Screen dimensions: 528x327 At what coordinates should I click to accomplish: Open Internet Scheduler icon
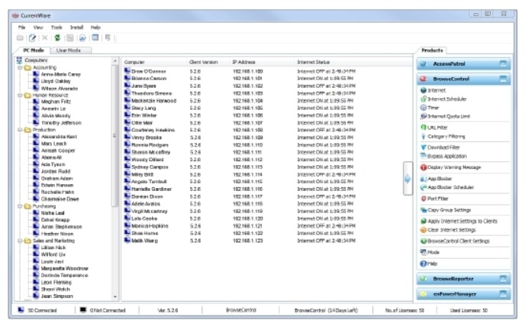423,99
